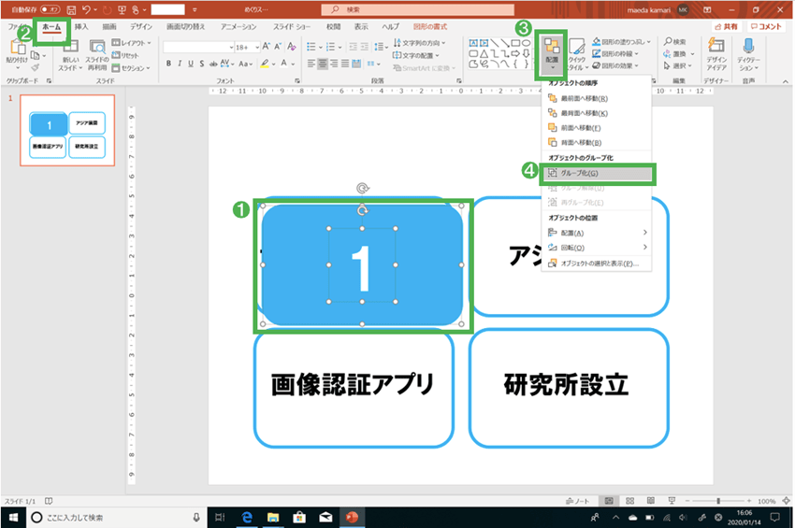795x528 pixels.
Task: Click the コメント button
Action: coord(766,26)
